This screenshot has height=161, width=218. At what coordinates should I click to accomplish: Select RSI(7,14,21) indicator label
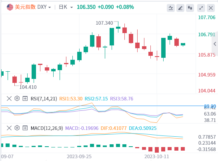click(x=44, y=99)
